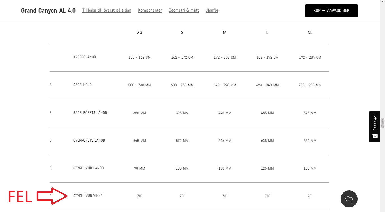Select the M size column header
The image size is (385, 212).
click(225, 33)
